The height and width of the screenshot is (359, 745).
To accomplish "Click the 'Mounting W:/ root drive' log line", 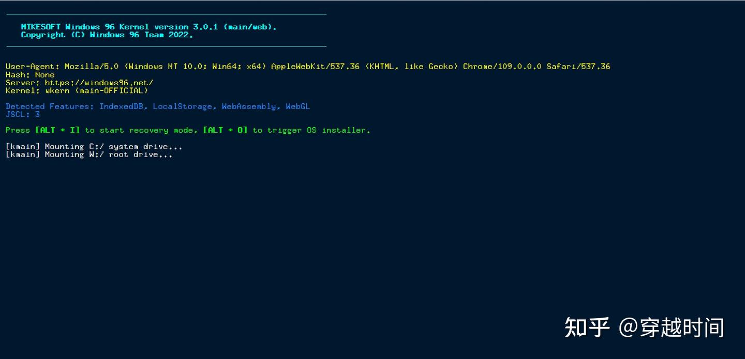I will 89,154.
